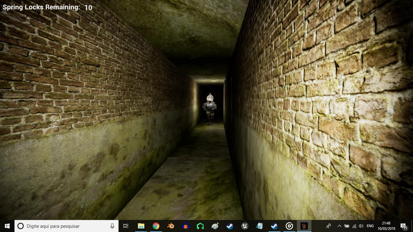Open Google Chrome from the taskbar
This screenshot has height=232, width=413.
tap(155, 226)
